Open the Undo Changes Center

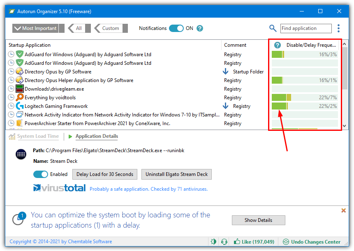[312, 242]
